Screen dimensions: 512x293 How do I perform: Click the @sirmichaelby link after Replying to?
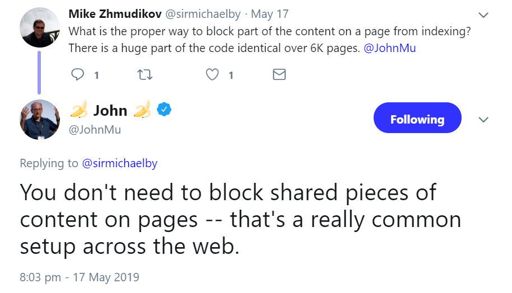coord(120,163)
